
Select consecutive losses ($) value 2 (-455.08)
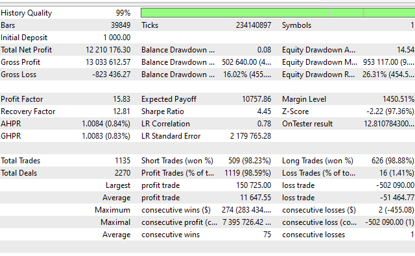coord(396,210)
